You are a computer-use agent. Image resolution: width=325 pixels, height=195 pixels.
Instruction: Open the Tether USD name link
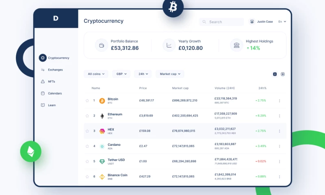pyautogui.click(x=116, y=160)
